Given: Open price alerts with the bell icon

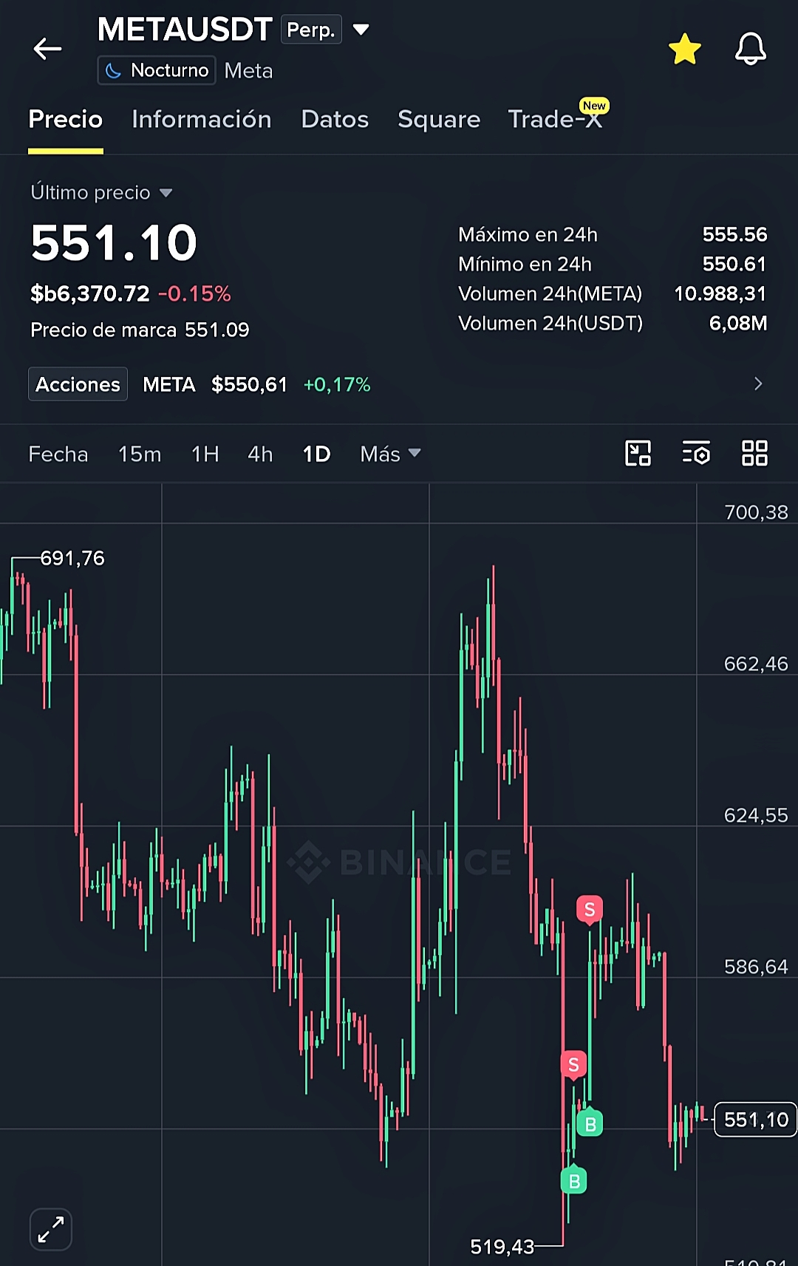Looking at the screenshot, I should tap(750, 49).
